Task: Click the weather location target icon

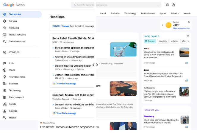Action: tap(189, 22)
